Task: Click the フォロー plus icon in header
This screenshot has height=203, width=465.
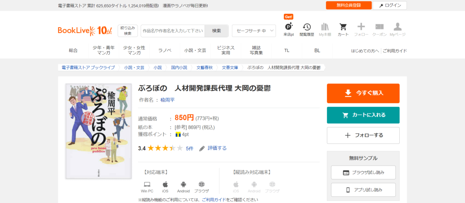Action: 361,29
